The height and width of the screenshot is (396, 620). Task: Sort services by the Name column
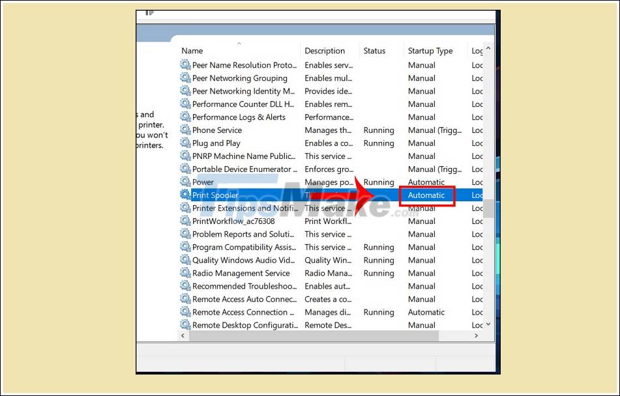click(x=192, y=50)
